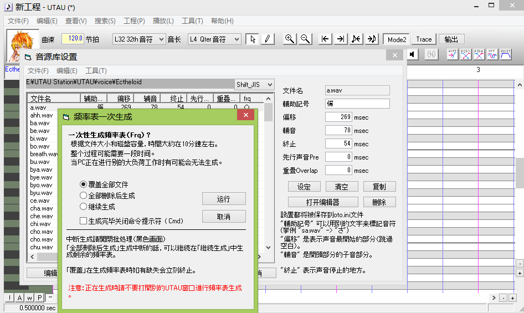Image resolution: width=524 pixels, height=313 pixels.
Task: Select the 覆盖全部文件 radio option
Action: point(104,184)
